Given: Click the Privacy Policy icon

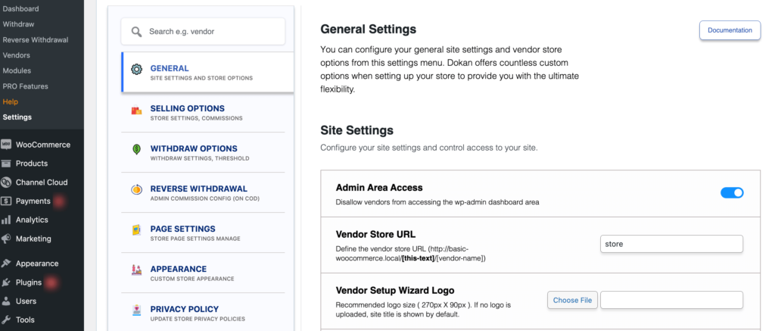Looking at the screenshot, I should tap(136, 311).
